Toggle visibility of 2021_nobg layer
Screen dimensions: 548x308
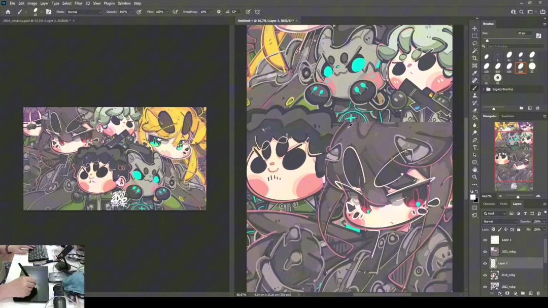tap(485, 252)
